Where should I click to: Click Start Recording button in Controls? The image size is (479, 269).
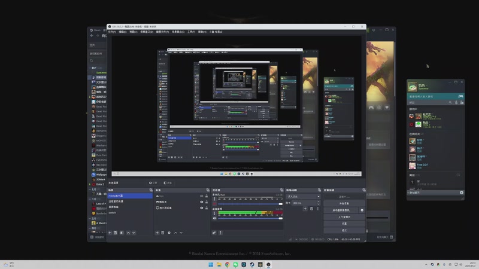344,203
